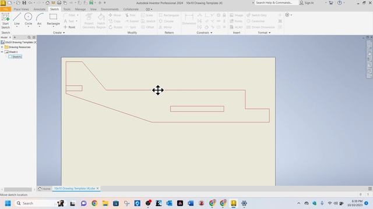
Task: Click the Start Sketch tool
Action: click(5, 21)
